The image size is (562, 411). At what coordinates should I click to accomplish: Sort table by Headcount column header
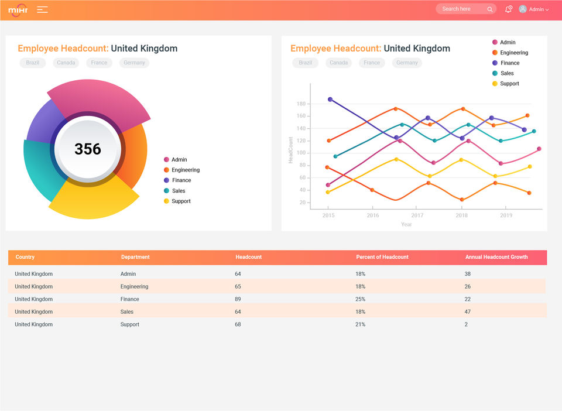[248, 257]
